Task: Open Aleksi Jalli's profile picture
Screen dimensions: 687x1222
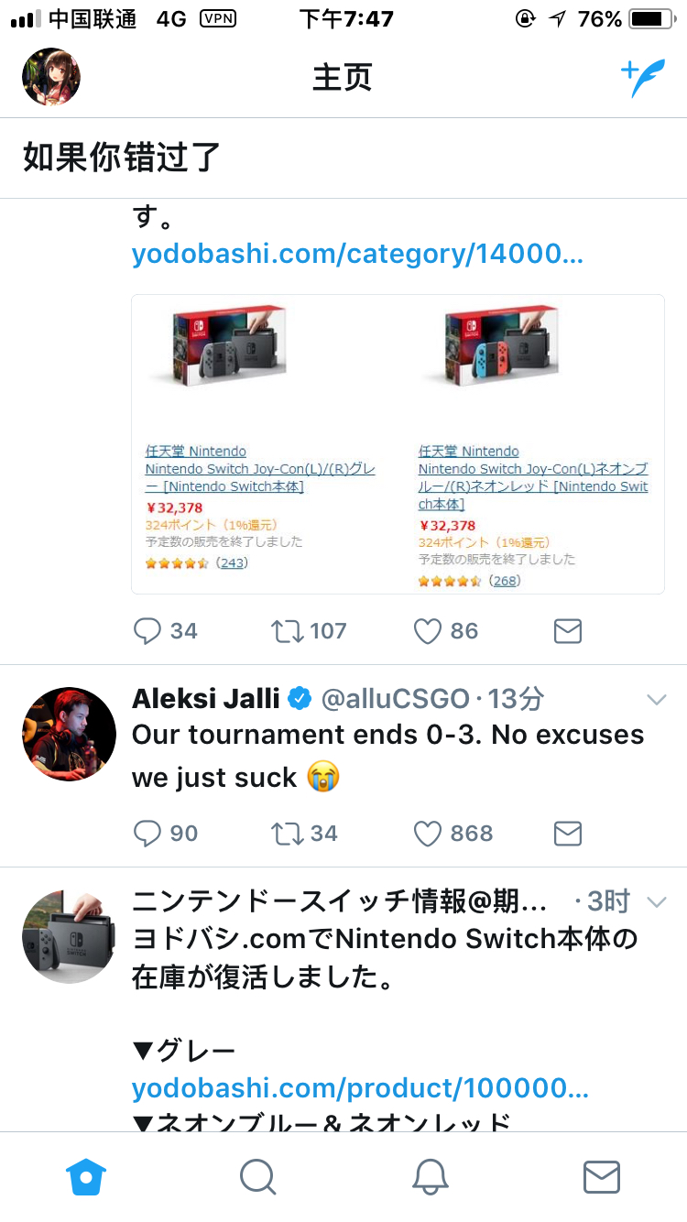Action: click(69, 734)
